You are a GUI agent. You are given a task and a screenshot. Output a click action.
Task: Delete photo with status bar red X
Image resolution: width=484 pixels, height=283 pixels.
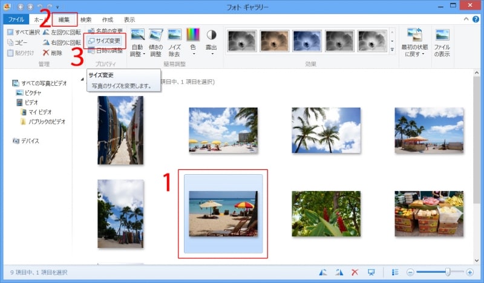[355, 273]
